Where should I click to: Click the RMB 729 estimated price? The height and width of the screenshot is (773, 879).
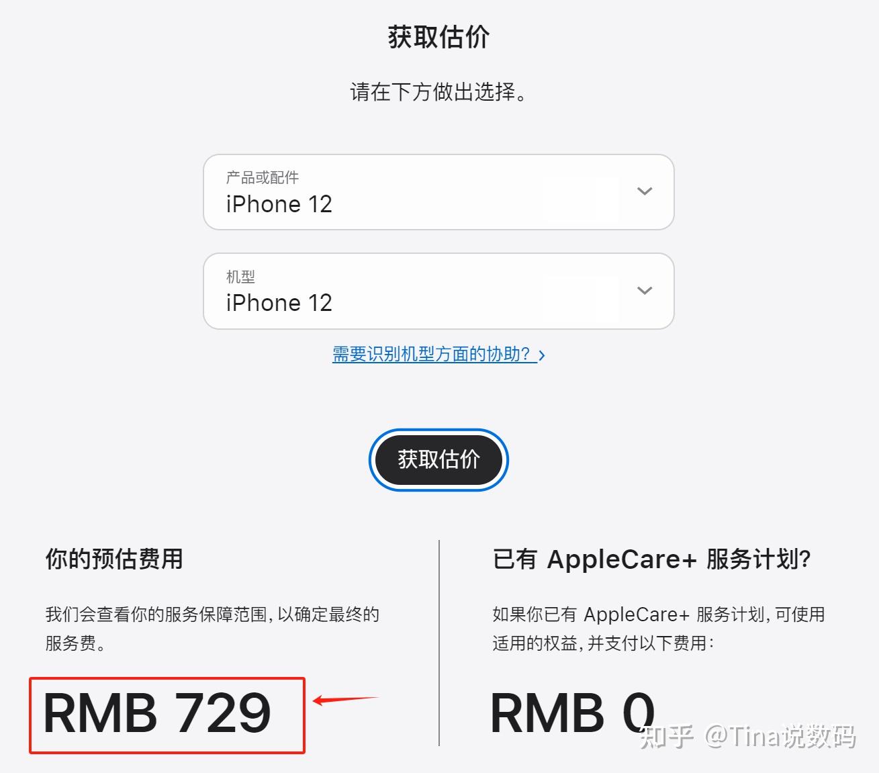[x=157, y=713]
